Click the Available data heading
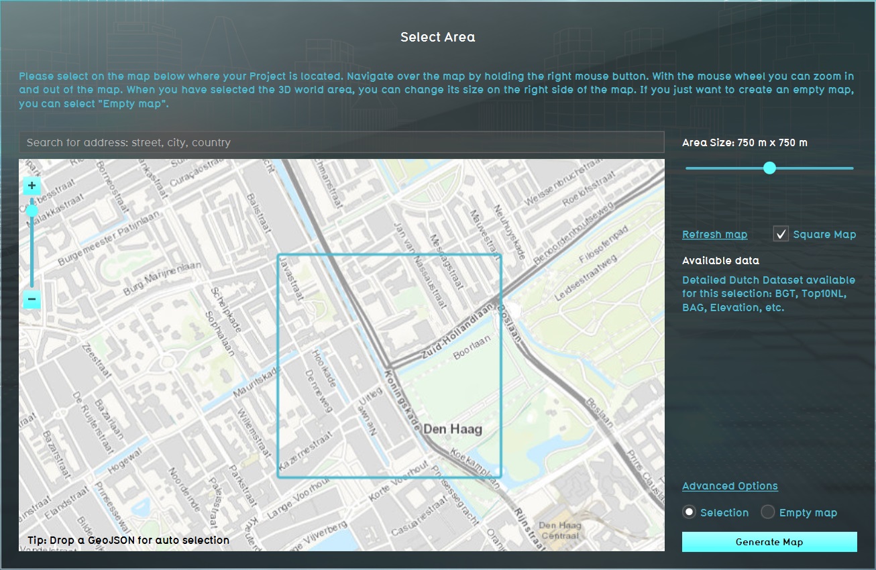The image size is (876, 570). pyautogui.click(x=720, y=261)
